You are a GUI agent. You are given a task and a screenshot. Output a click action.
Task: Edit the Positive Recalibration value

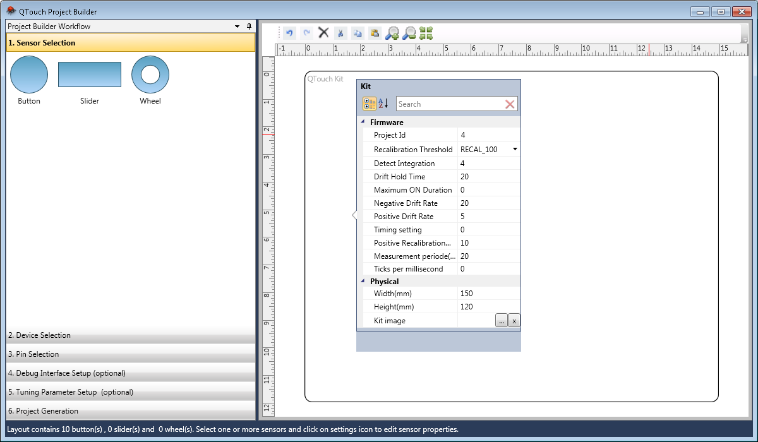489,243
